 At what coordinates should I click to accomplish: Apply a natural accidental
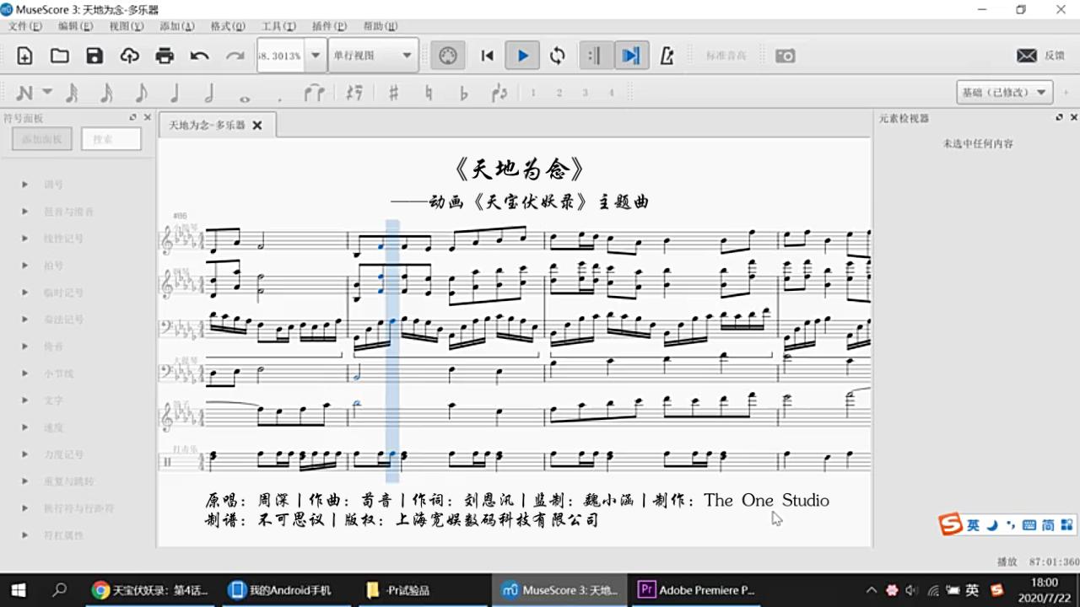(x=429, y=93)
